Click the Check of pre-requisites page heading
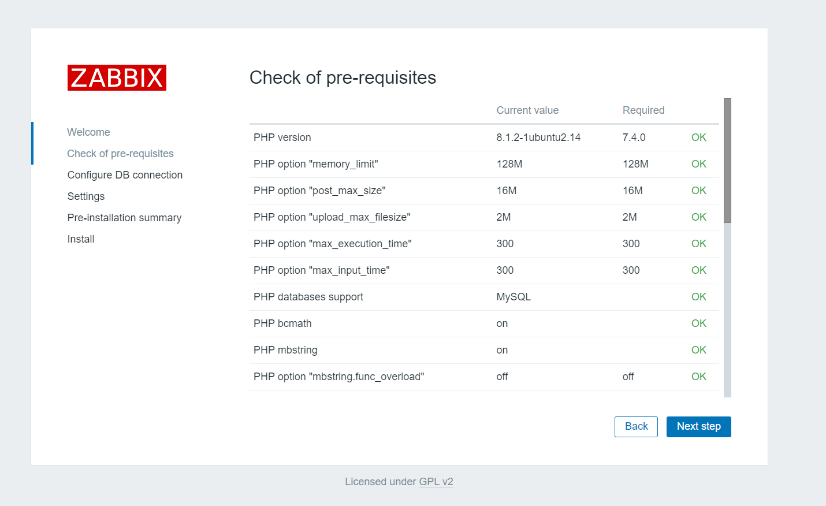This screenshot has width=826, height=506. pyautogui.click(x=343, y=77)
